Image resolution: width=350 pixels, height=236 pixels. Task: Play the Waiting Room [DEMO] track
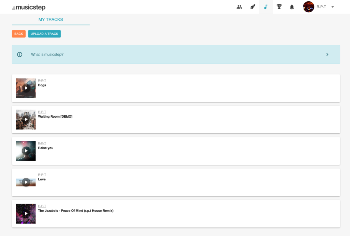click(x=26, y=120)
